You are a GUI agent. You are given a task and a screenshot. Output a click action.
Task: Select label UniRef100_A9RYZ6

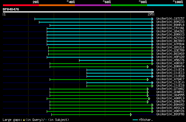170,111
